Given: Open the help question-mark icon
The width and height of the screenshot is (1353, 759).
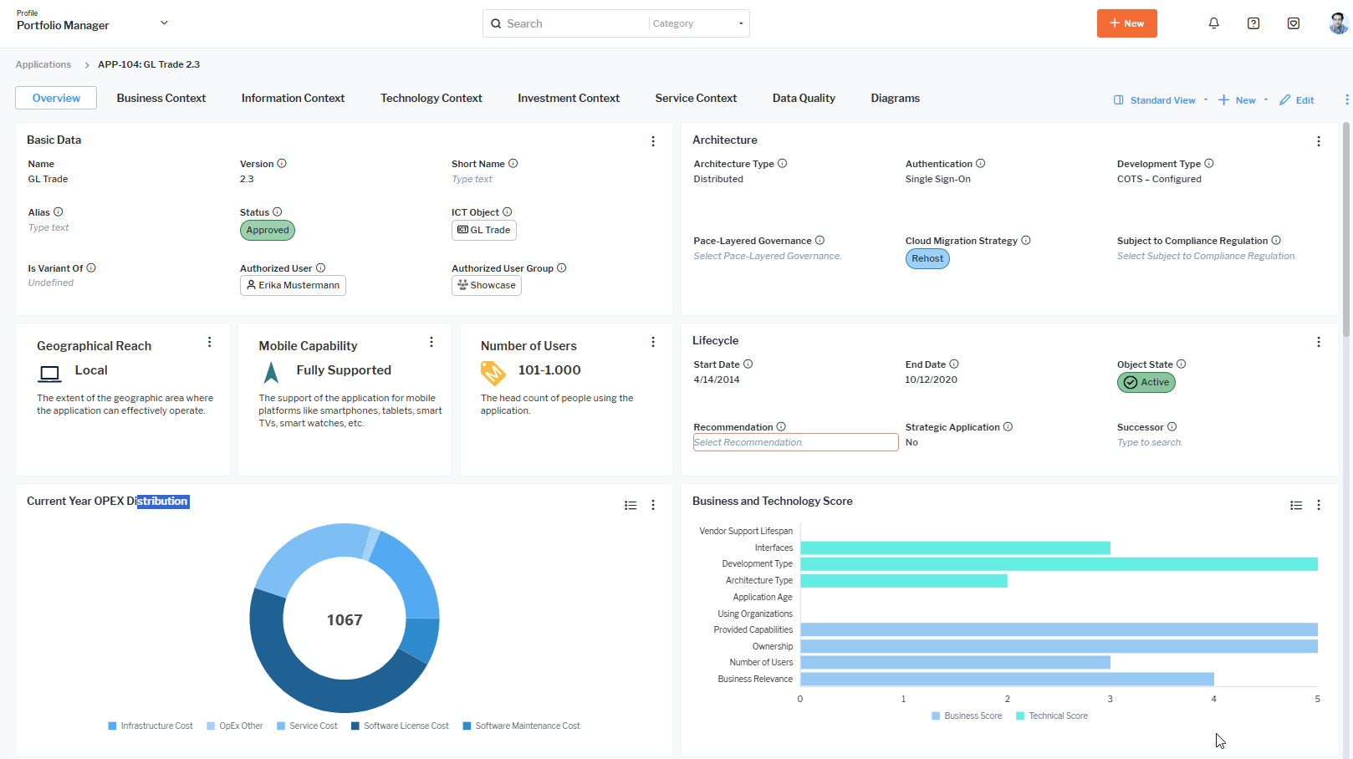Looking at the screenshot, I should click(x=1253, y=23).
